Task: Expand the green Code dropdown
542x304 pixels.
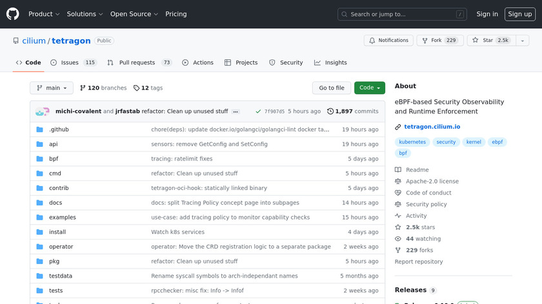Action: pos(369,88)
